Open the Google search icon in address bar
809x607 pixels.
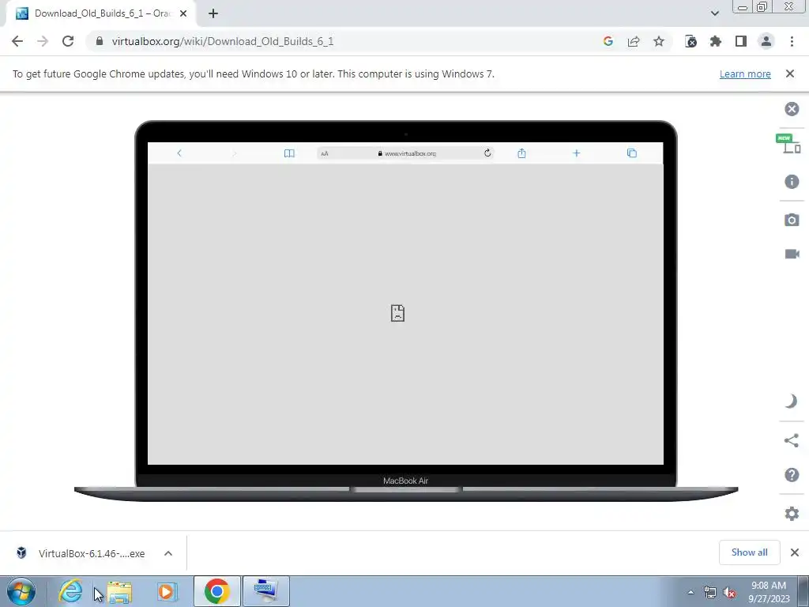[608, 41]
